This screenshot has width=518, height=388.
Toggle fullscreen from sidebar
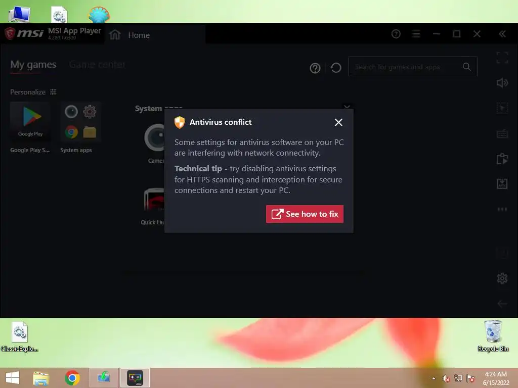coord(502,58)
